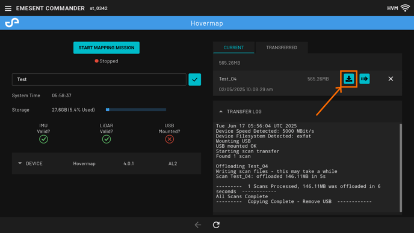Refresh the page with the reload icon
Viewport: 414px width, 233px height.
coord(216,225)
